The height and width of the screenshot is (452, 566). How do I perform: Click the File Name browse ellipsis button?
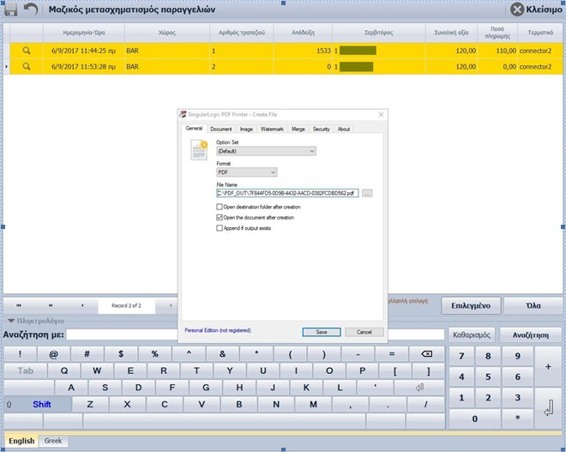[367, 194]
